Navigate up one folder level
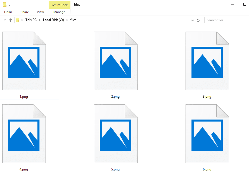Screen dimensions: 249x187 tap(11, 20)
